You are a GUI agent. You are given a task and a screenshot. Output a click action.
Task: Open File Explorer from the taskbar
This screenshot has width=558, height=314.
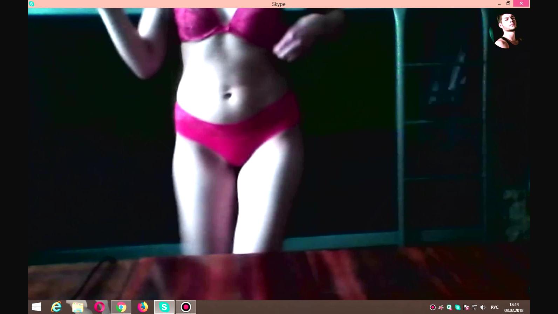pyautogui.click(x=78, y=307)
